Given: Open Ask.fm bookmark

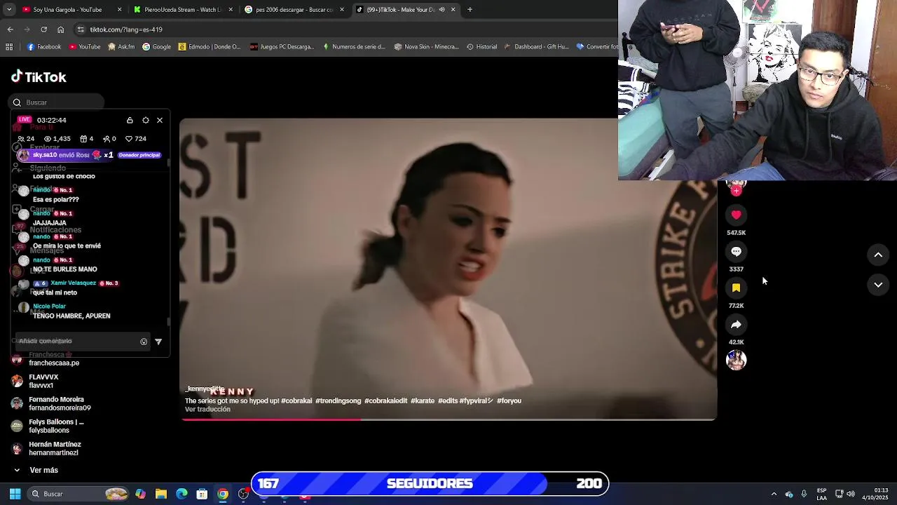Looking at the screenshot, I should click(121, 47).
